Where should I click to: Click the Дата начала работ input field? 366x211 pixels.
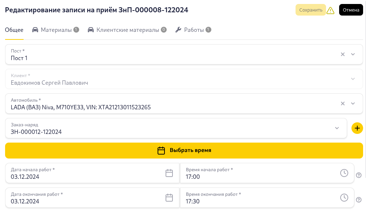tap(73, 177)
